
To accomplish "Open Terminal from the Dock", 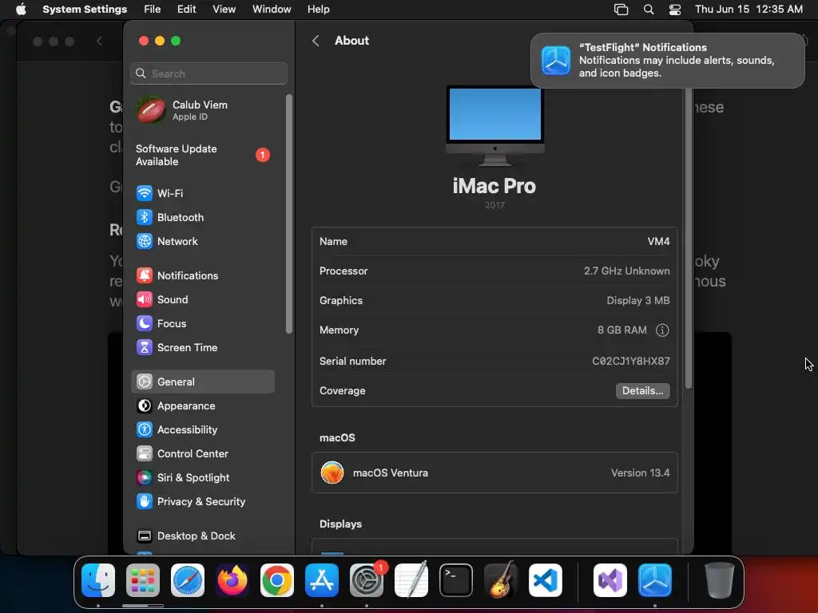I will 456,580.
